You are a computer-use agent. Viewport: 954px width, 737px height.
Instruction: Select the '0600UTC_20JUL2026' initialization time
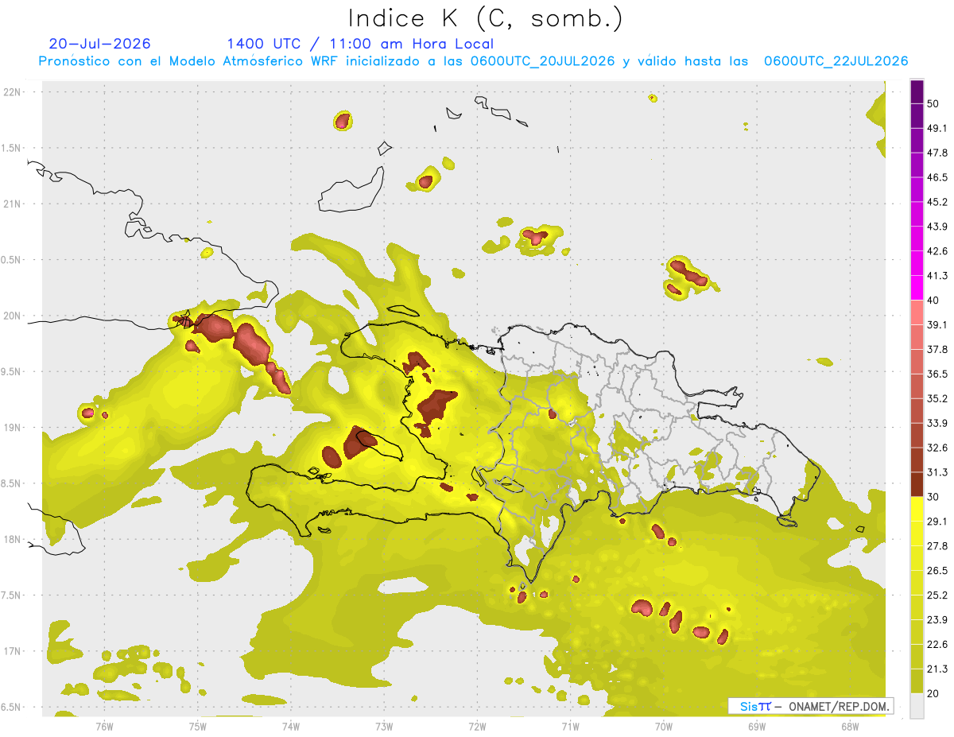542,61
